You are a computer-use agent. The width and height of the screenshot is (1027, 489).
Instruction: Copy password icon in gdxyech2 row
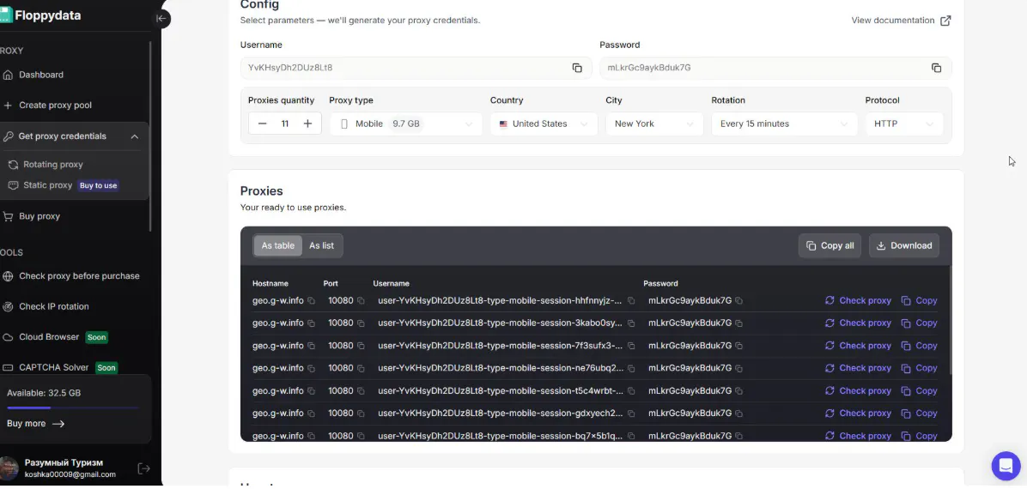[x=738, y=414]
